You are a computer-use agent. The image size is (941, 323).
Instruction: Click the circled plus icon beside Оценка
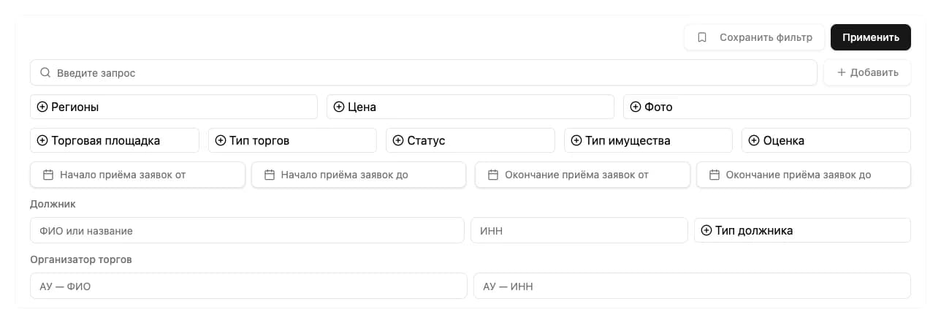(x=754, y=140)
